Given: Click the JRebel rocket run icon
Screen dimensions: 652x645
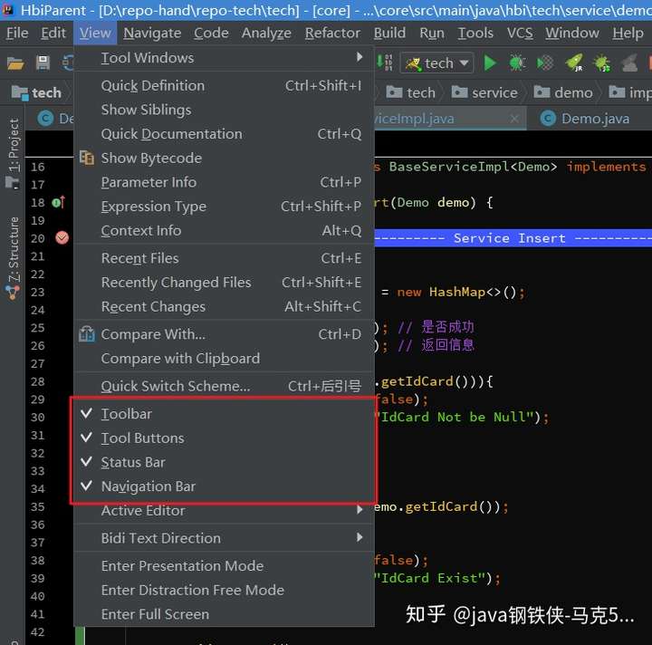Looking at the screenshot, I should click(574, 63).
